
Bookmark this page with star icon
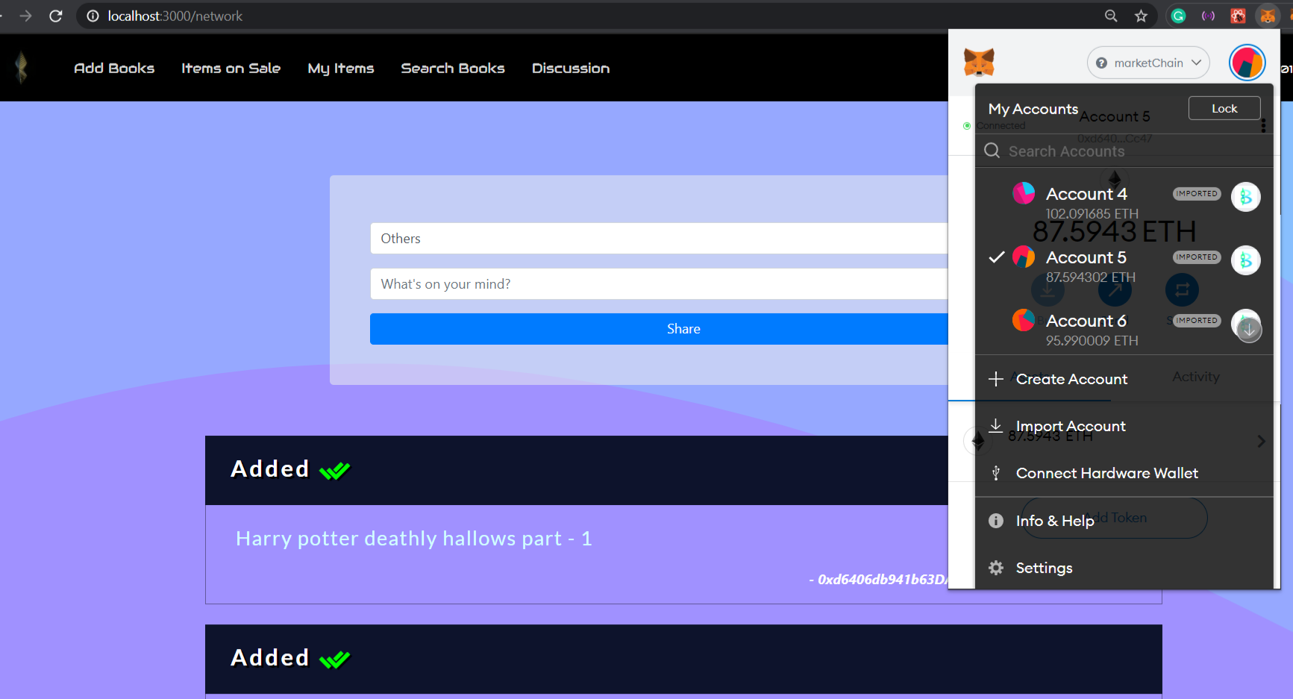1141,16
